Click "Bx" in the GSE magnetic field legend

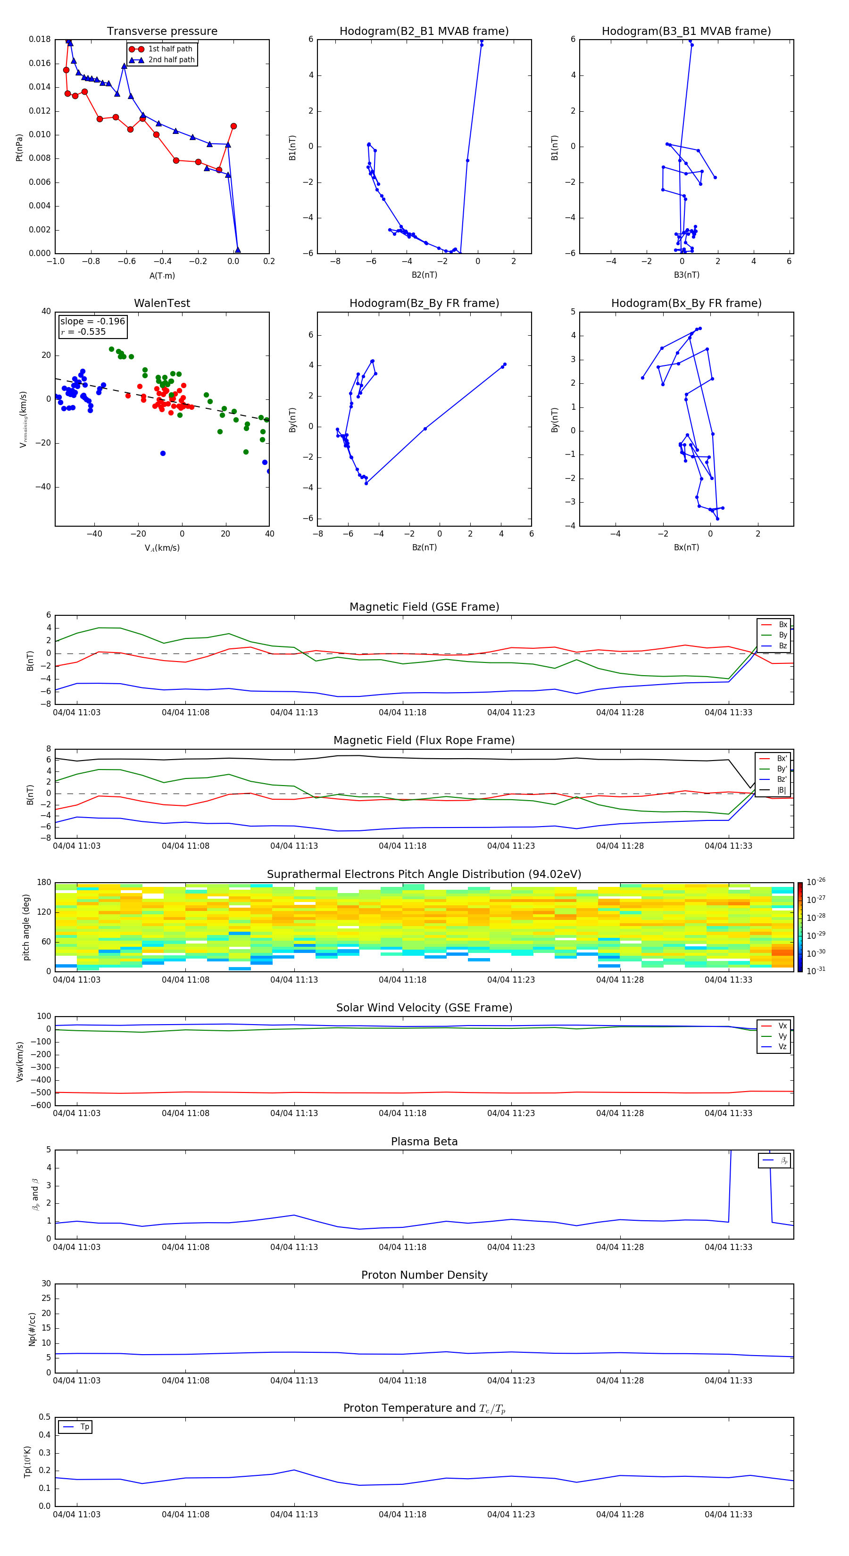coord(782,625)
